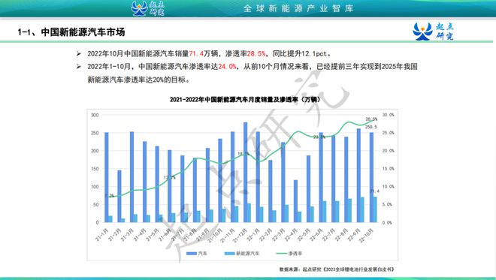Screen dimensions: 496x280
Task: Click the 起点研究 logo beside slide title
Action: point(433,32)
